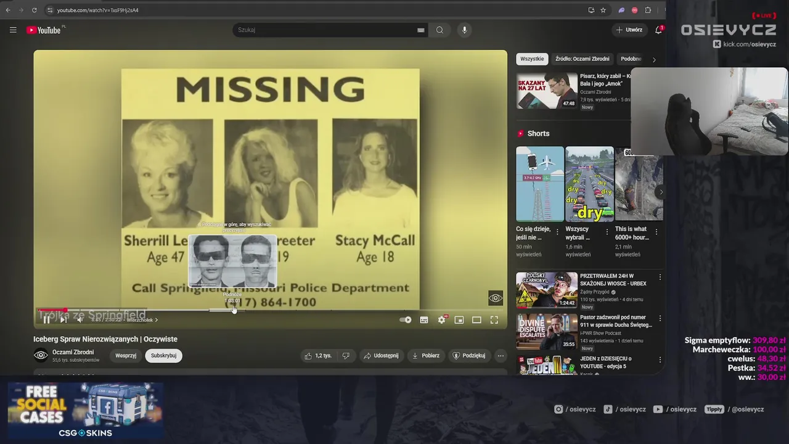Start voice search with the microphone icon
Viewport: 789px width, 444px height.
pyautogui.click(x=464, y=30)
